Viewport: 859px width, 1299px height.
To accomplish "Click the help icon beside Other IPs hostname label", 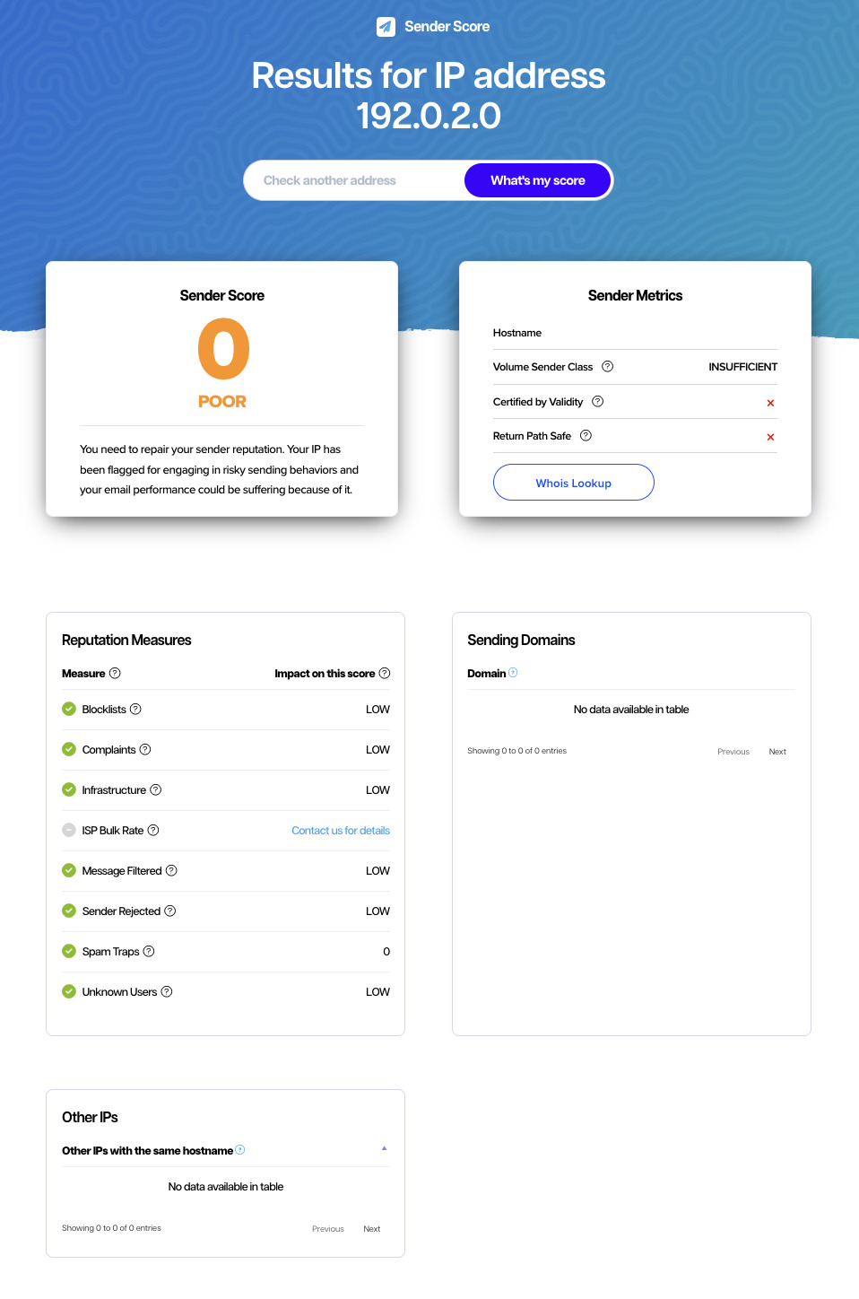I will [240, 1150].
